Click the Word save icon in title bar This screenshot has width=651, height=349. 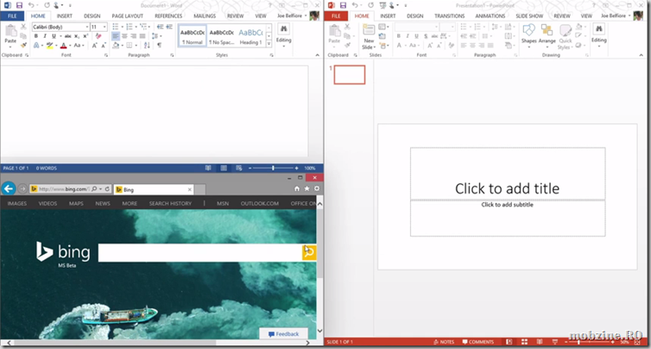[19, 5]
